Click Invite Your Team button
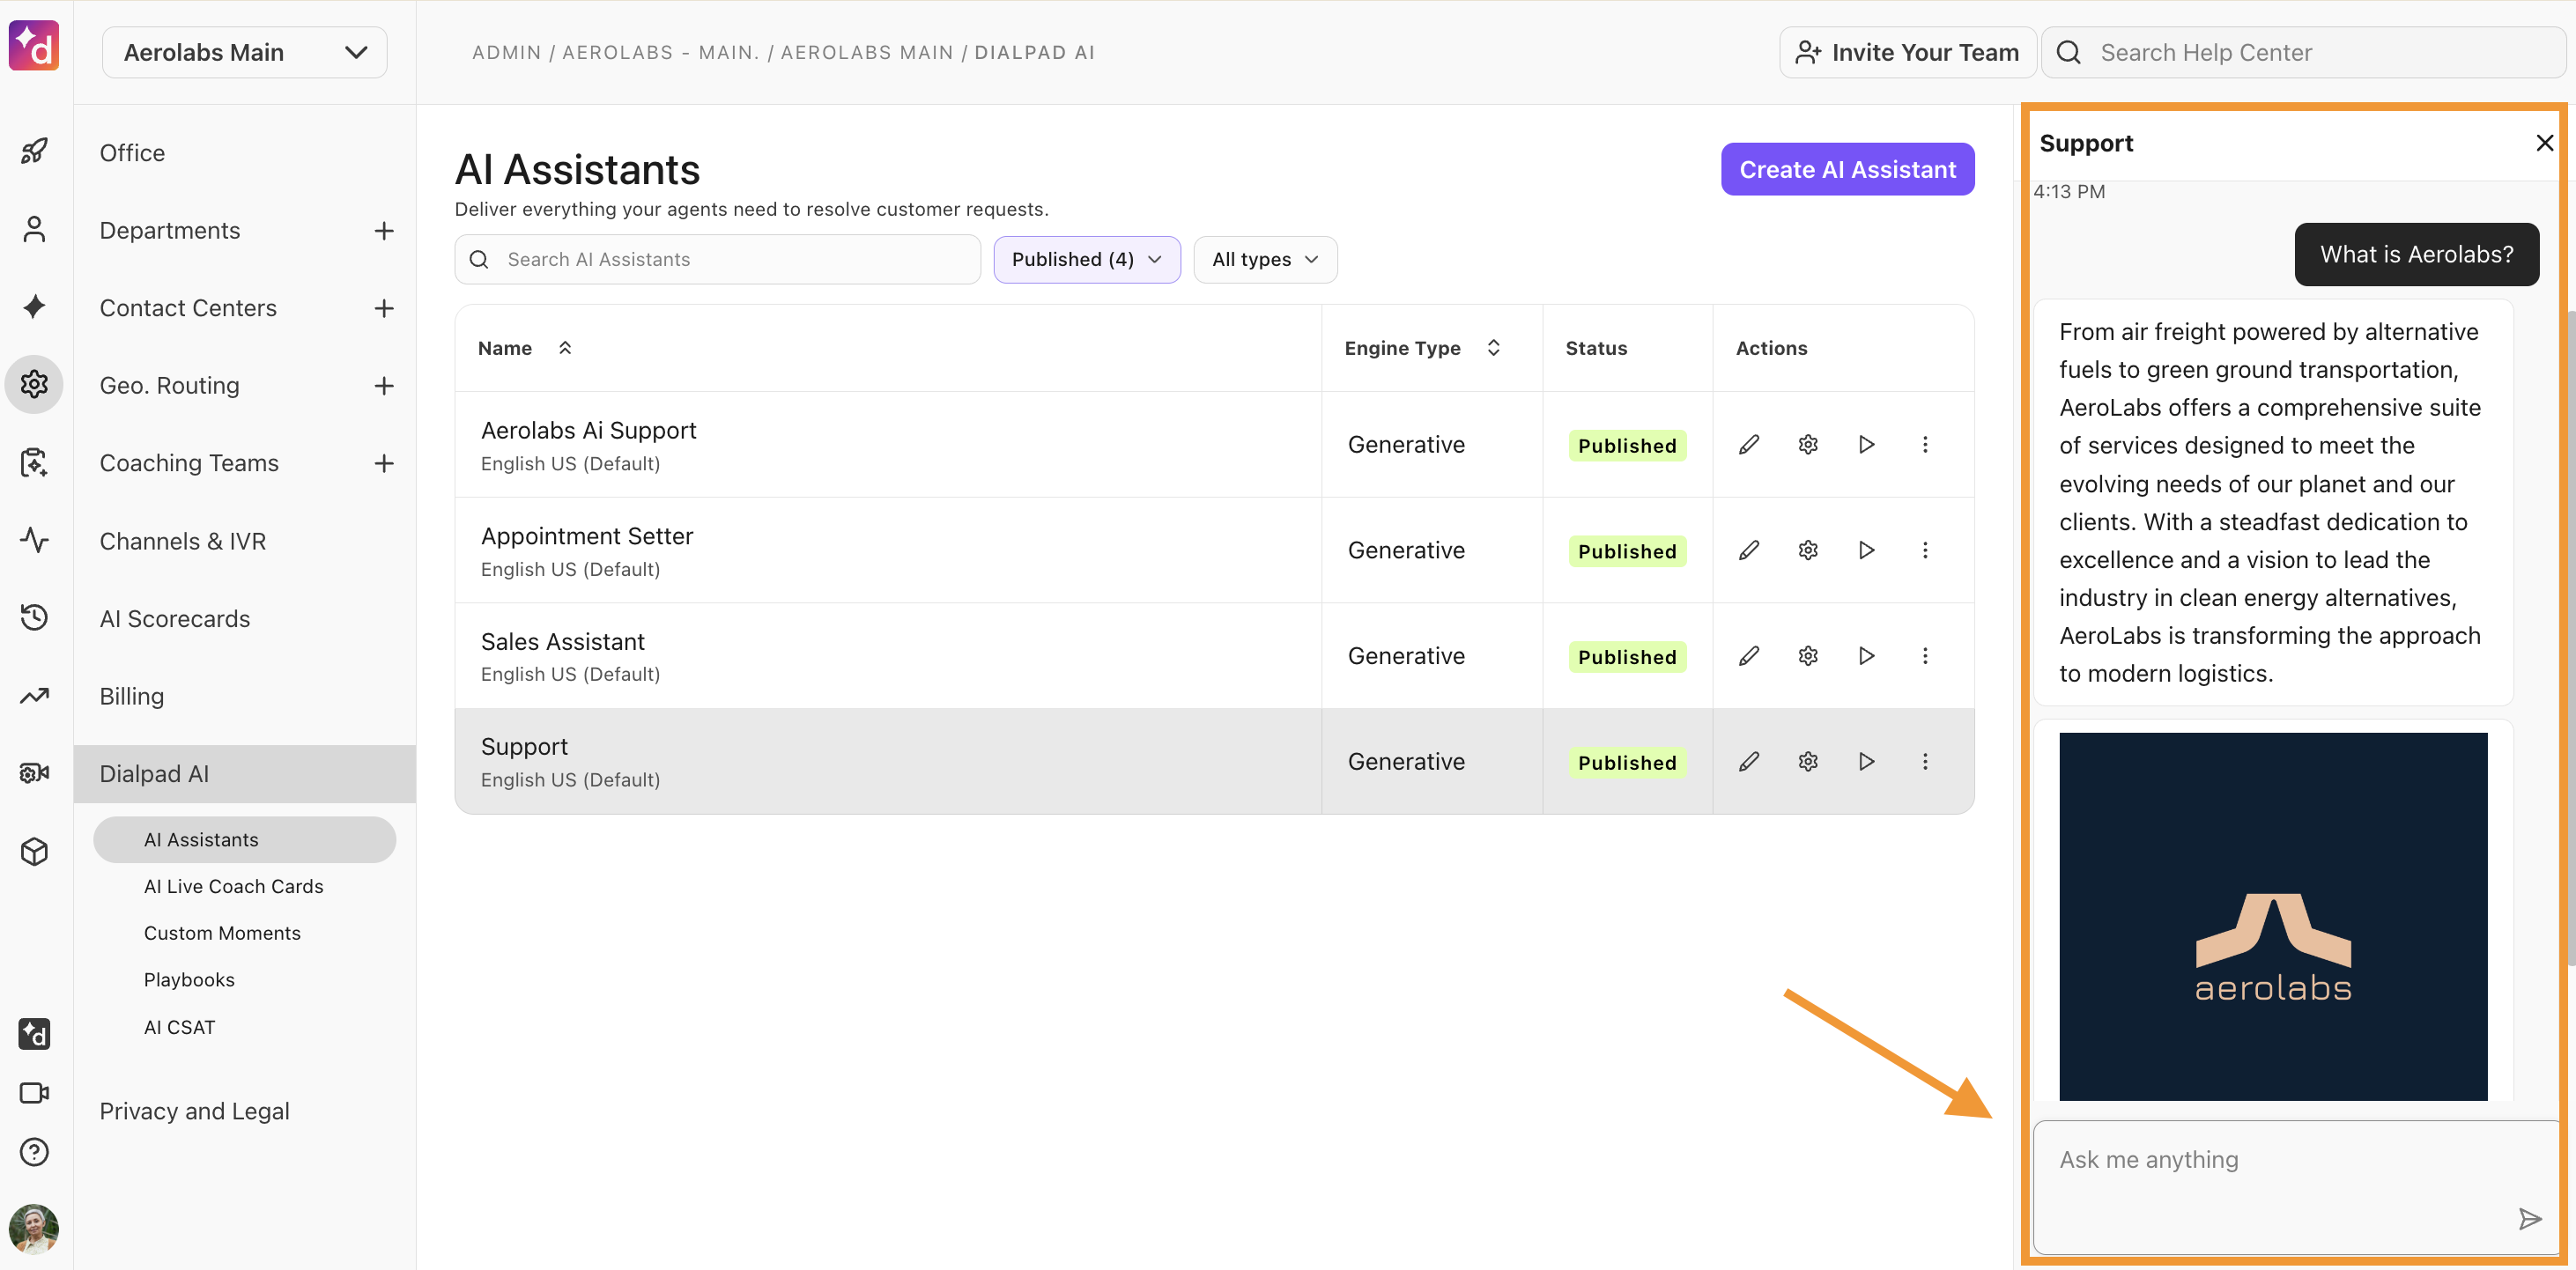The height and width of the screenshot is (1270, 2576). 1907,52
